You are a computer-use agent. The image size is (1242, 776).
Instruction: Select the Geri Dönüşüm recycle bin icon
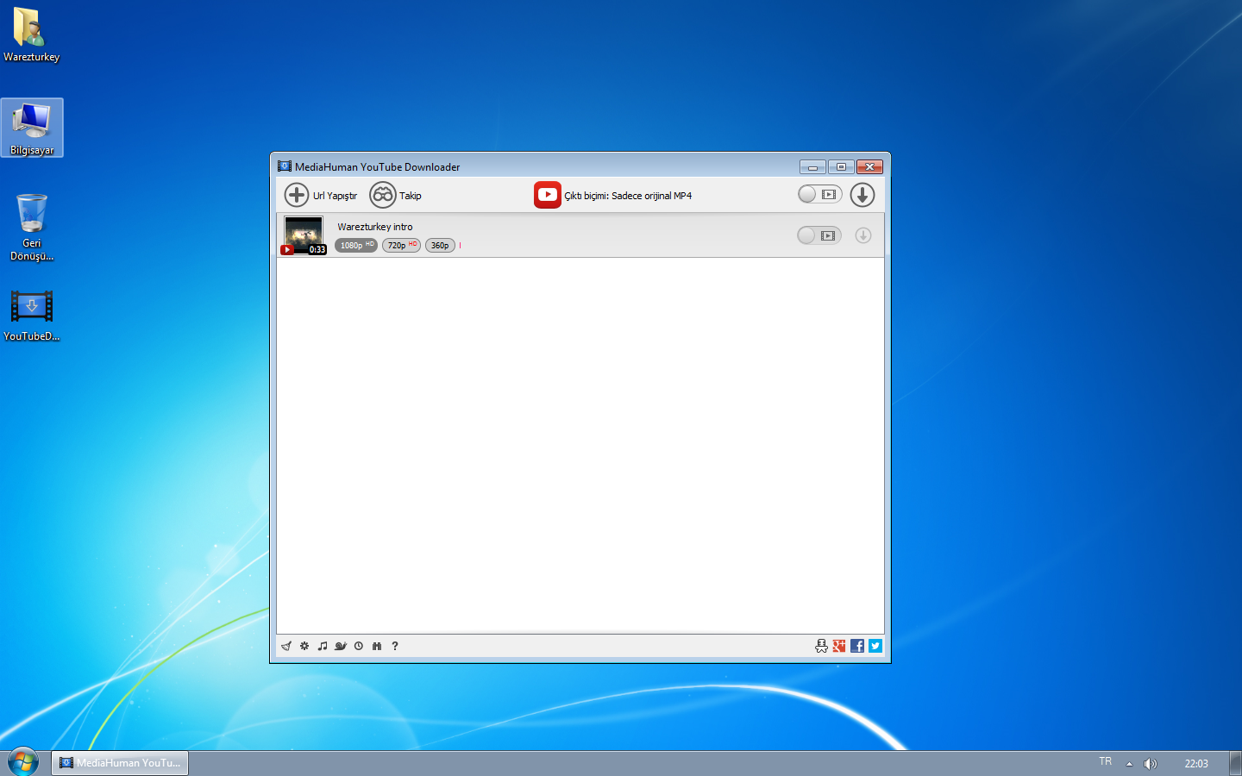pos(32,226)
